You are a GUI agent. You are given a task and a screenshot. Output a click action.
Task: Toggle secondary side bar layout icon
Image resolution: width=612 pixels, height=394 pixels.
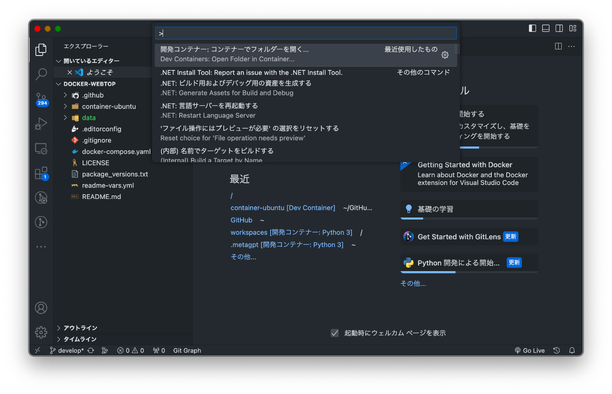pos(559,28)
